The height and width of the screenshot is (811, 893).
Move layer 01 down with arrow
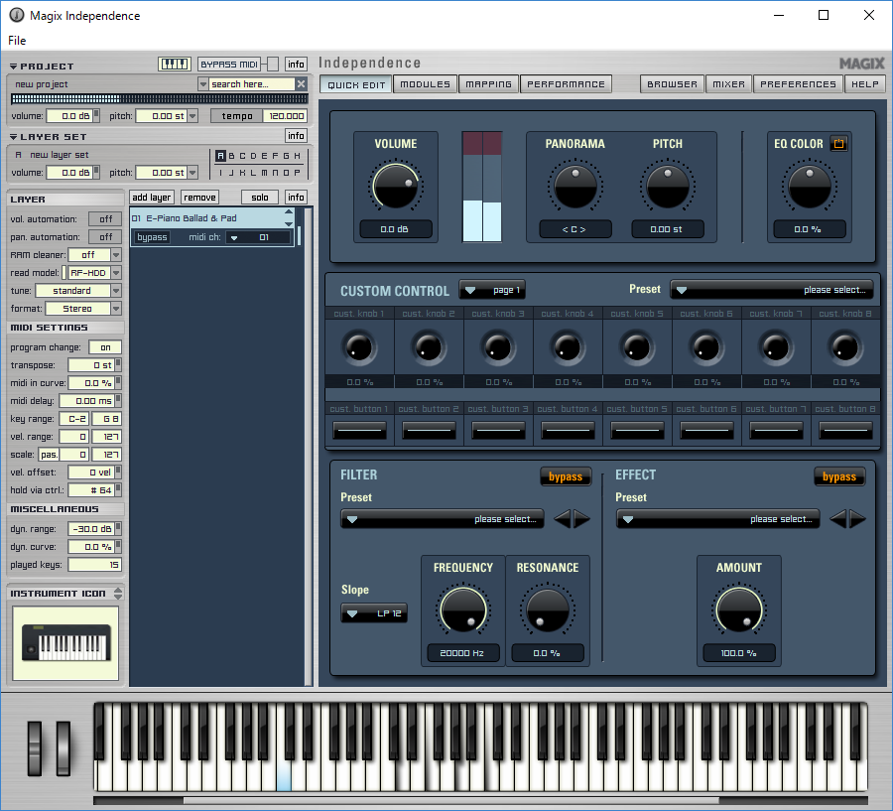click(289, 224)
